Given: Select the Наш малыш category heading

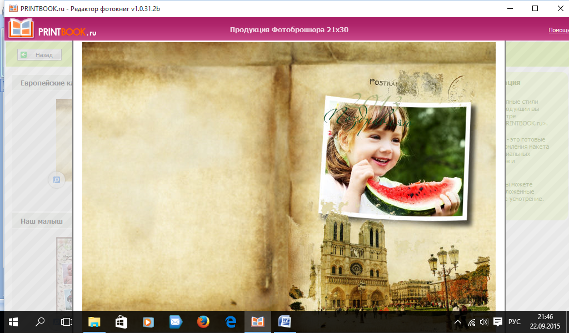Looking at the screenshot, I should [x=42, y=221].
